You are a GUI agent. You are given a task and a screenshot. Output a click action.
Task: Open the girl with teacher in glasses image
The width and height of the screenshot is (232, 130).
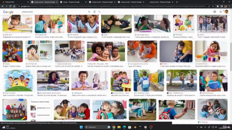click(x=109, y=109)
